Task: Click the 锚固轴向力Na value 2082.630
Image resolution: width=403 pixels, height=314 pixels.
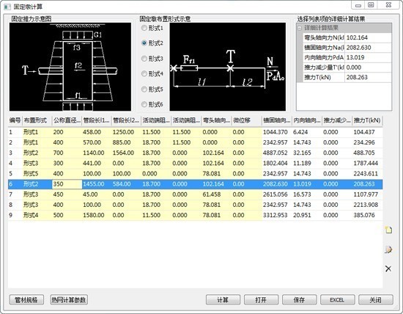Action: coord(368,48)
